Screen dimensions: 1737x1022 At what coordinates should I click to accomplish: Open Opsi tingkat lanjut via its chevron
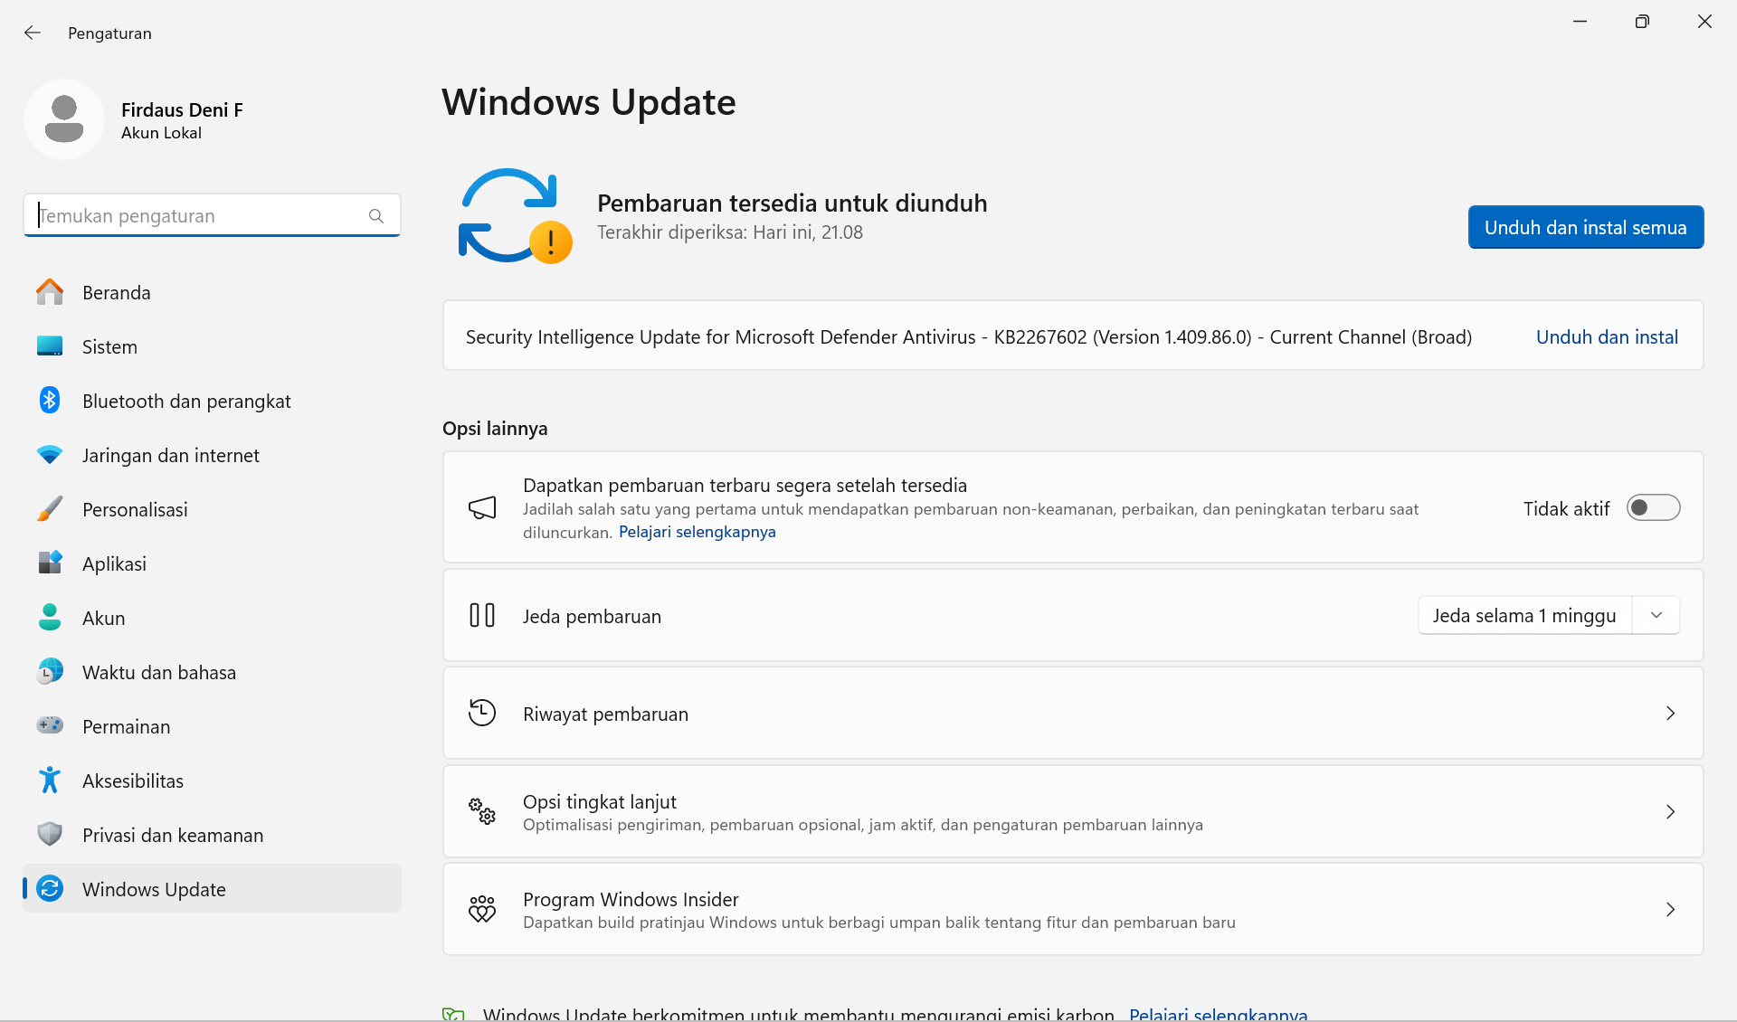click(1670, 812)
